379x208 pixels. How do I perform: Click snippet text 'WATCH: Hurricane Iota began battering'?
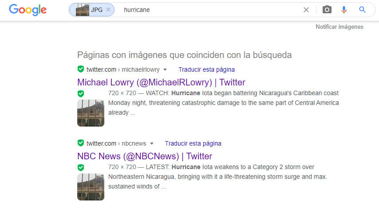201,93
